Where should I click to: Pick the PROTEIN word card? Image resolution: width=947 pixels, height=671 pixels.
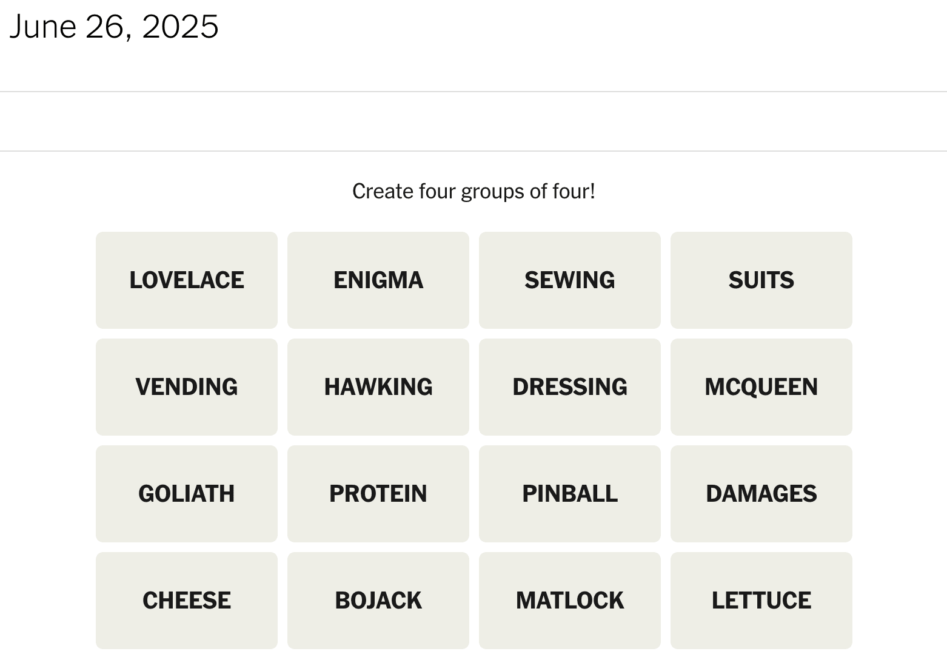(x=378, y=494)
